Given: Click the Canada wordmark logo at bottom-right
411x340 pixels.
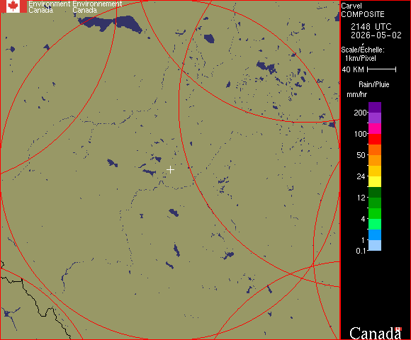Looking at the screenshot, I should (376, 334).
